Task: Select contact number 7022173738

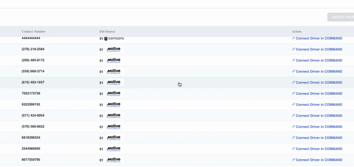Action: tap(31, 93)
